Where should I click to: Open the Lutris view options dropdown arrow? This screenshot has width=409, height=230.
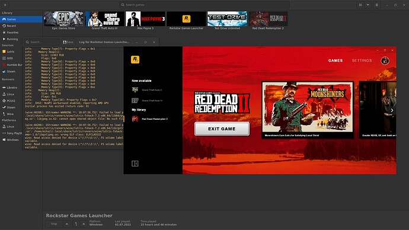(368, 5)
